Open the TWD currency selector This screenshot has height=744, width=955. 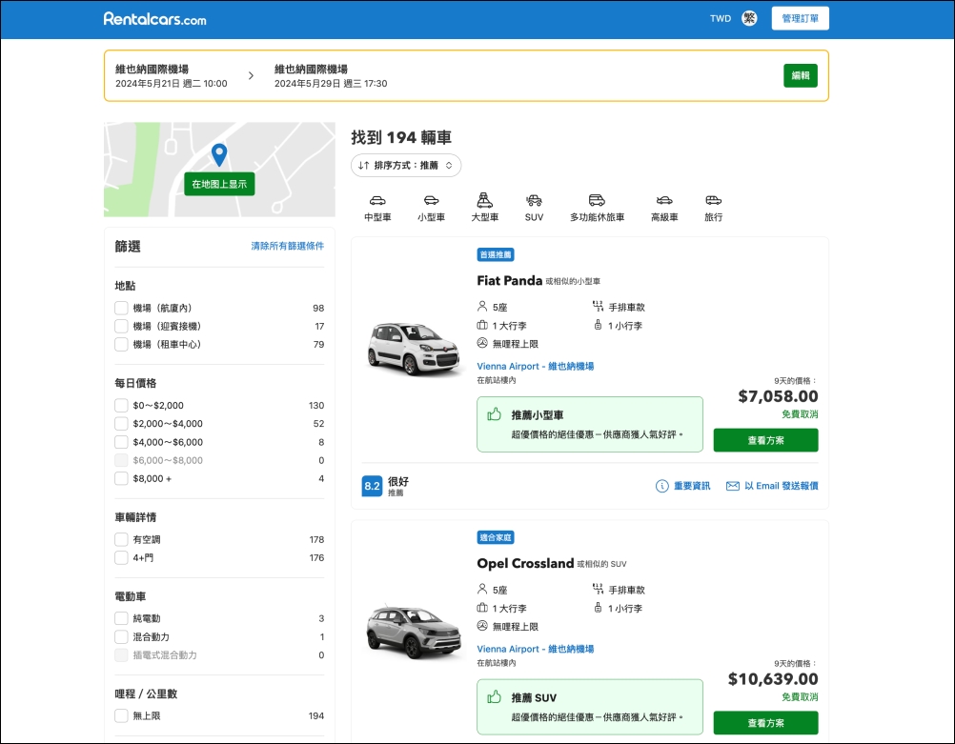[721, 18]
